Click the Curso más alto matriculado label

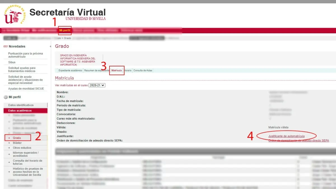pyautogui.click(x=76, y=119)
